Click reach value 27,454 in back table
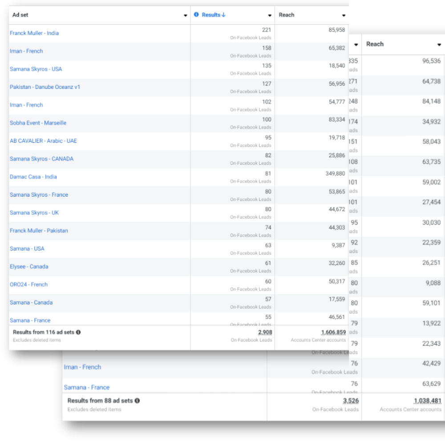The image size is (445, 445). 431,202
